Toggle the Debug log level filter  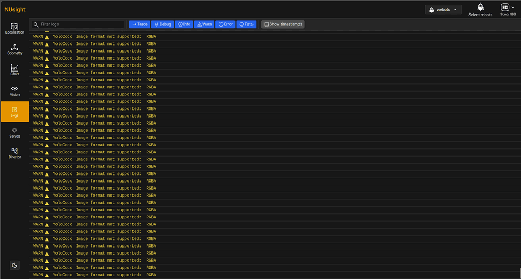click(162, 24)
